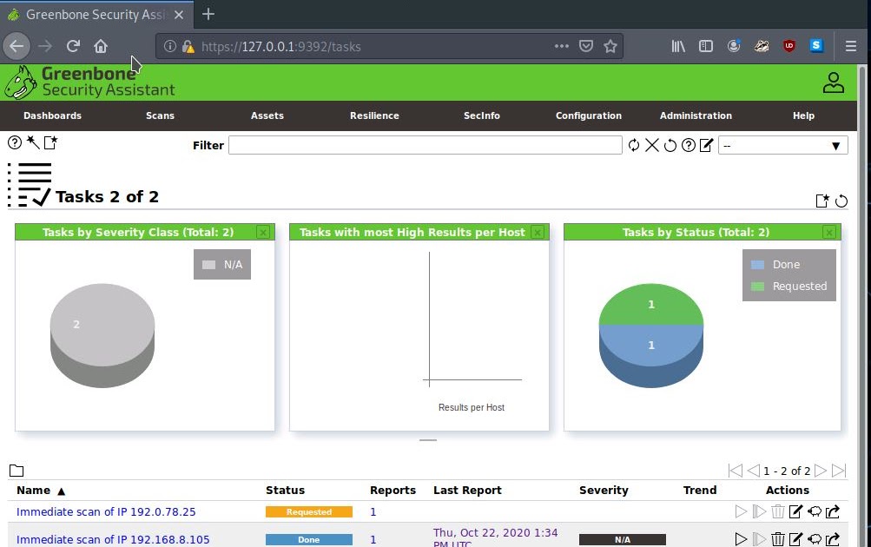Screen dimensions: 871x547
Task: Open the help icon at top left
Action: pyautogui.click(x=15, y=142)
